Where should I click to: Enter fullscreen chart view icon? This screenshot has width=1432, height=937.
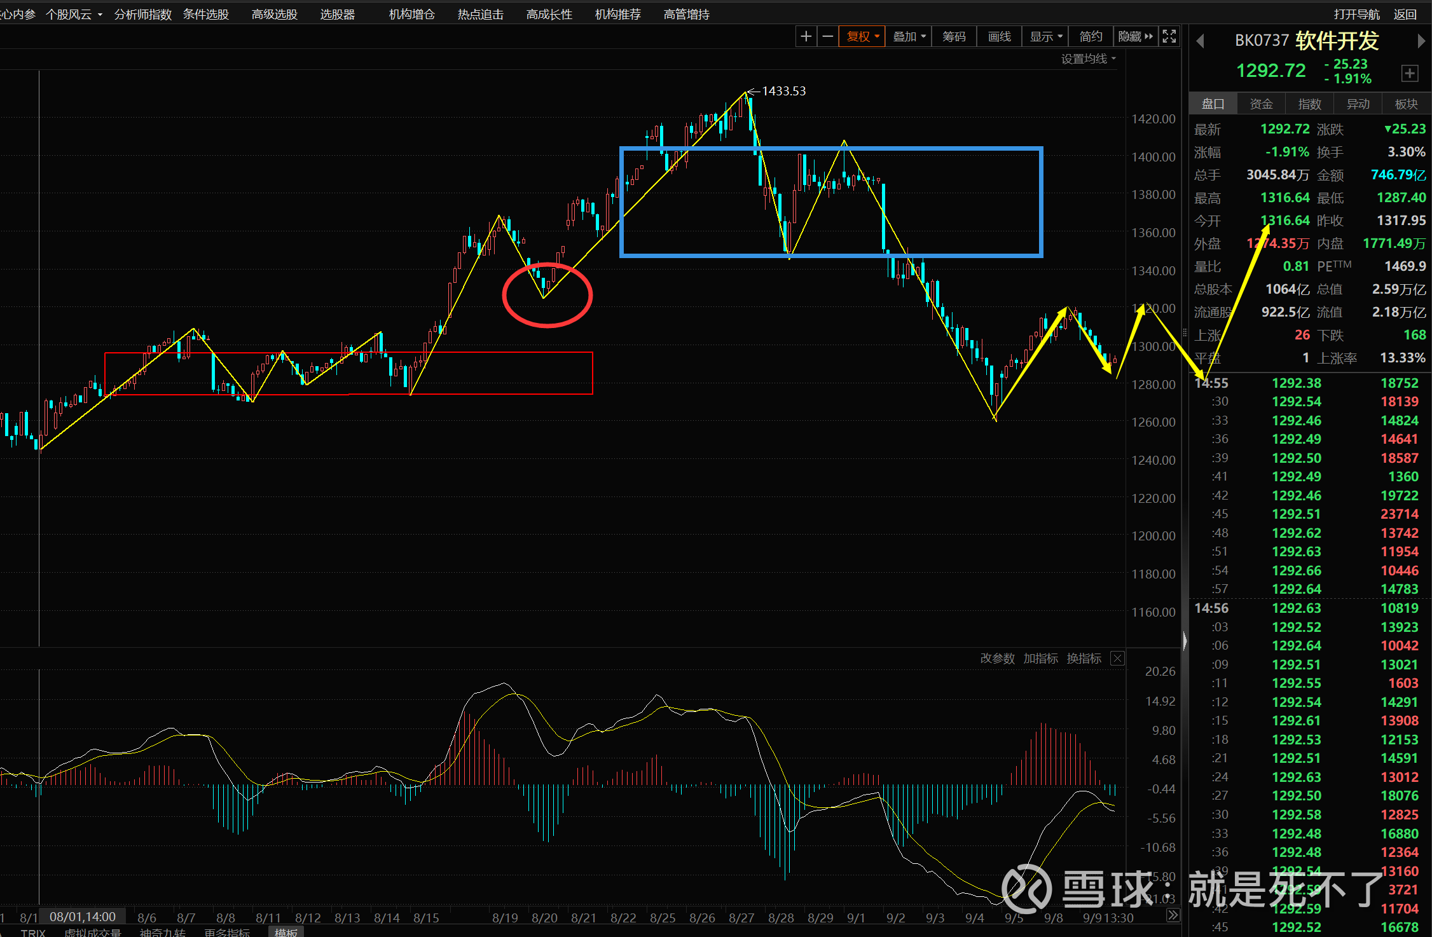1169,37
